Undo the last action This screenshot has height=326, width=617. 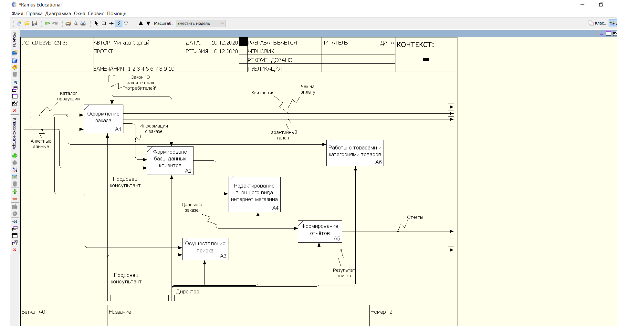(x=47, y=23)
